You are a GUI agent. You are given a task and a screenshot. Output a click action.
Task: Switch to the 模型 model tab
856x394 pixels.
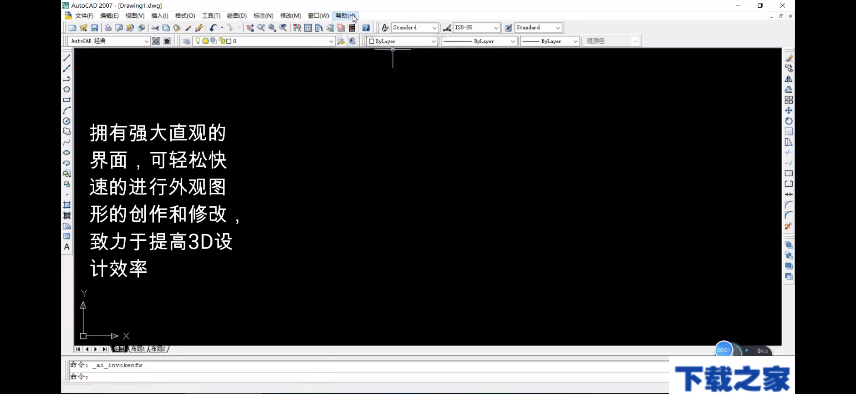pos(120,349)
